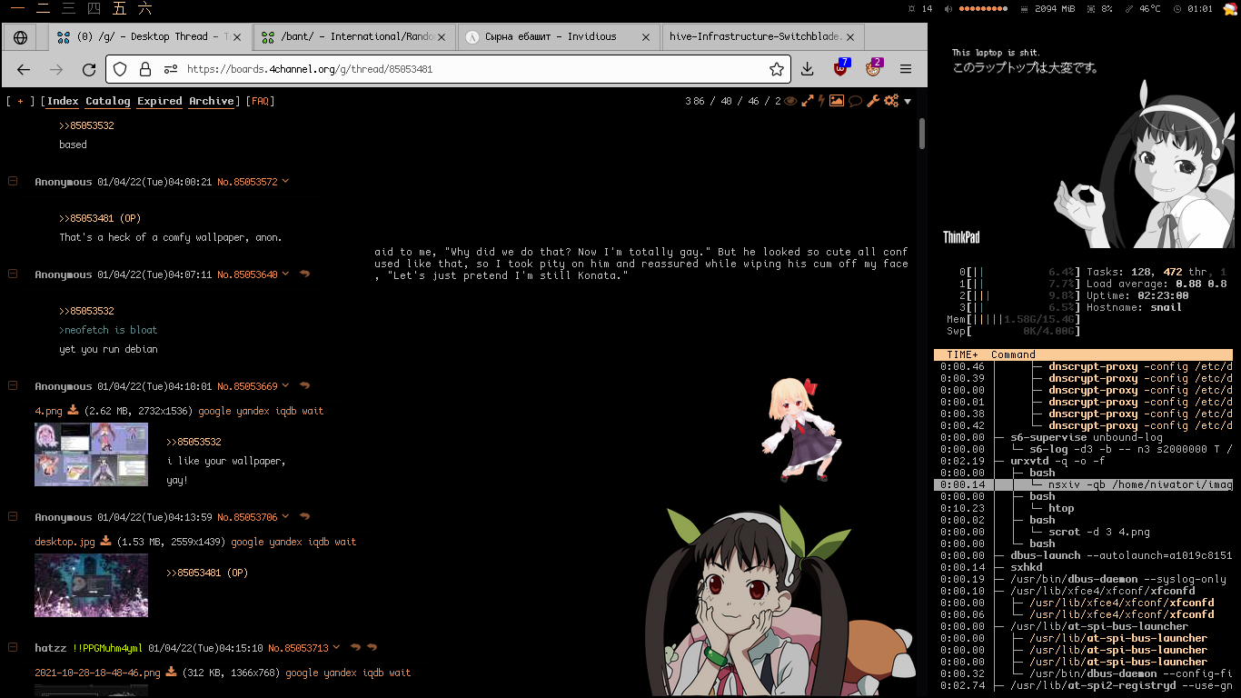Open the FAQ link in the header
Image resolution: width=1241 pixels, height=698 pixels.
[261, 101]
